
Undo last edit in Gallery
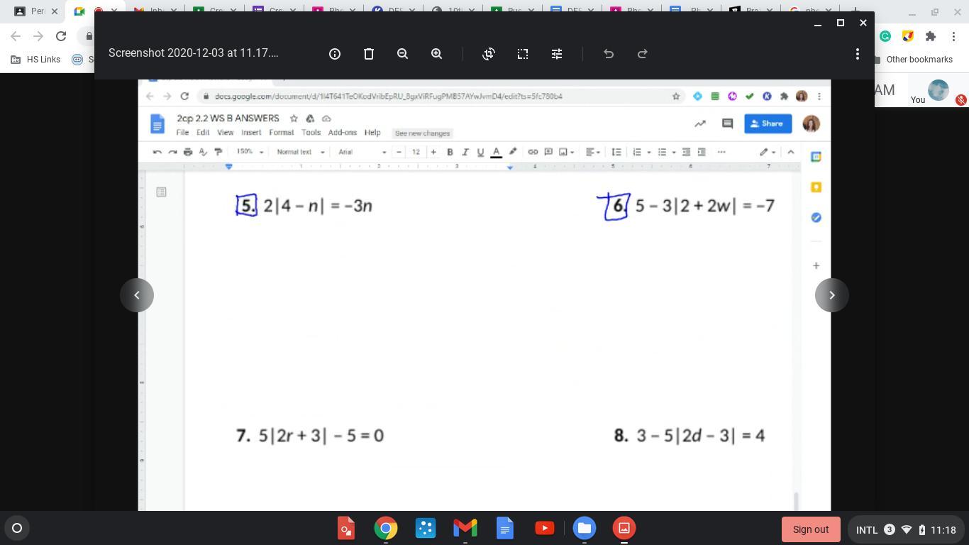click(x=609, y=54)
